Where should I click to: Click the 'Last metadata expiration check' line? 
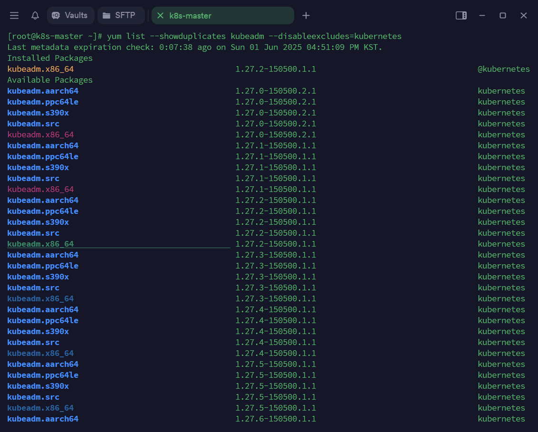[x=194, y=47]
